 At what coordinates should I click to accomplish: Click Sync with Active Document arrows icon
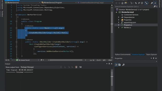(x=136, y=3)
